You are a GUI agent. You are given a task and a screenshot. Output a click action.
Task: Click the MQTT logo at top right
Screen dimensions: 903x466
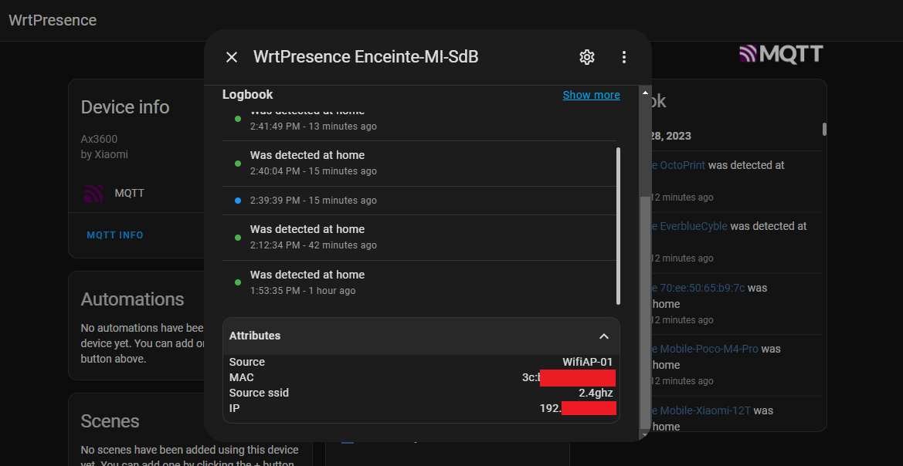[781, 54]
